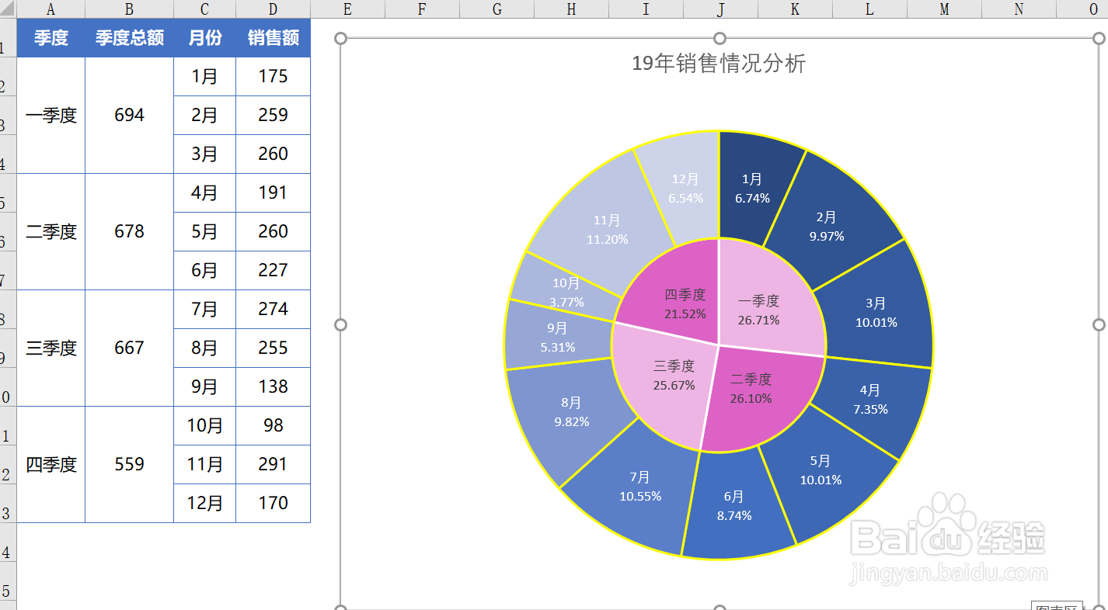Select column M header
The image size is (1108, 610).
[x=945, y=9]
